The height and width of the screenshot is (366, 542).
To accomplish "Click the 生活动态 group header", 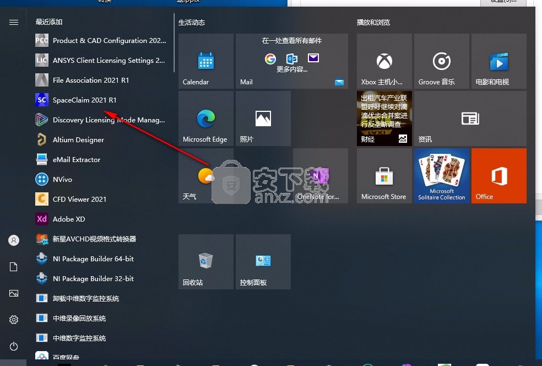I will pos(192,23).
